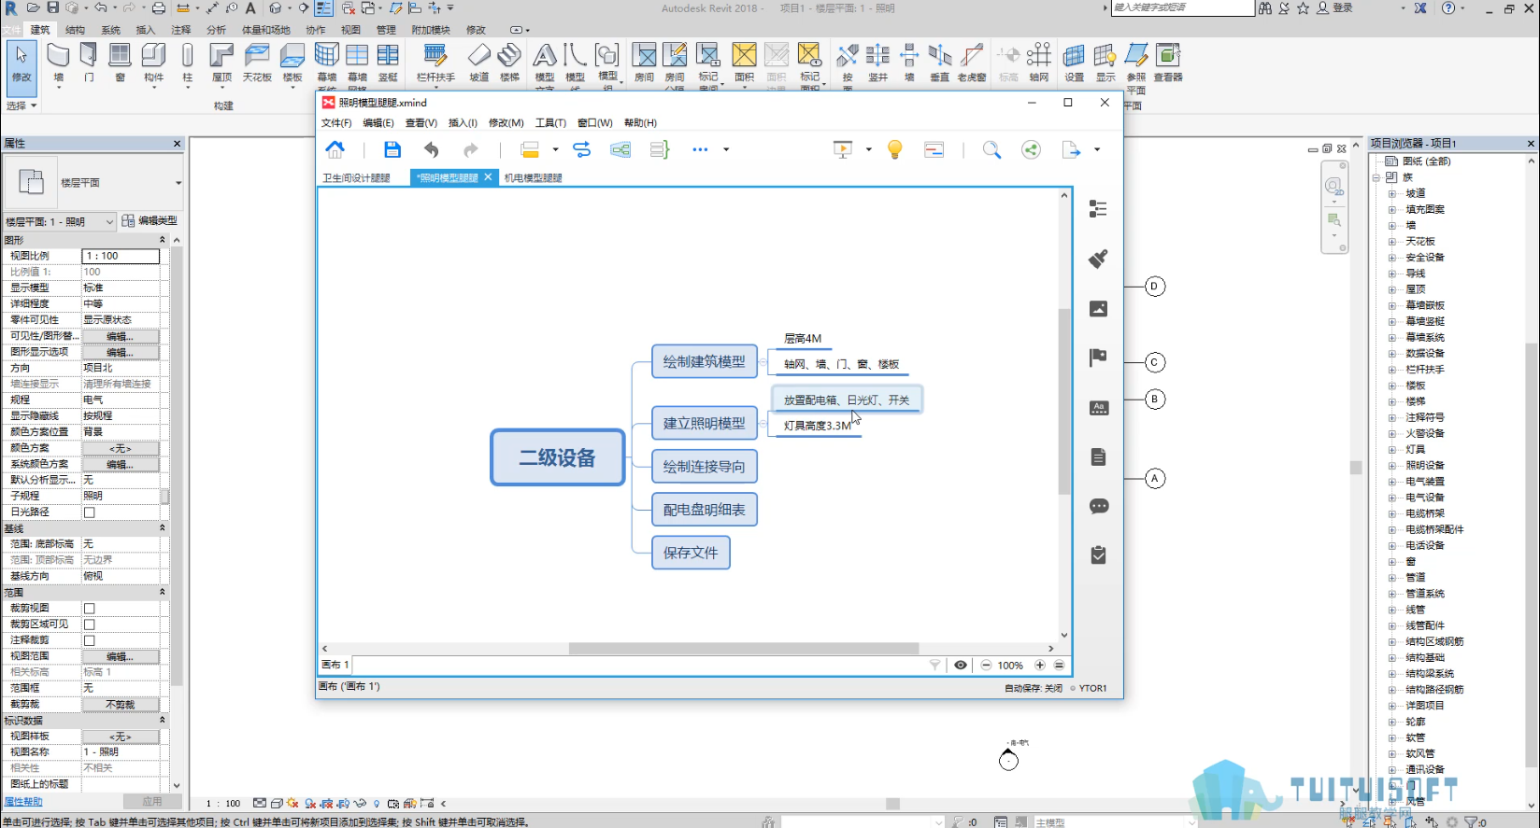Click 编辑 button for 可见性/图形替换
The image size is (1540, 828).
point(121,336)
